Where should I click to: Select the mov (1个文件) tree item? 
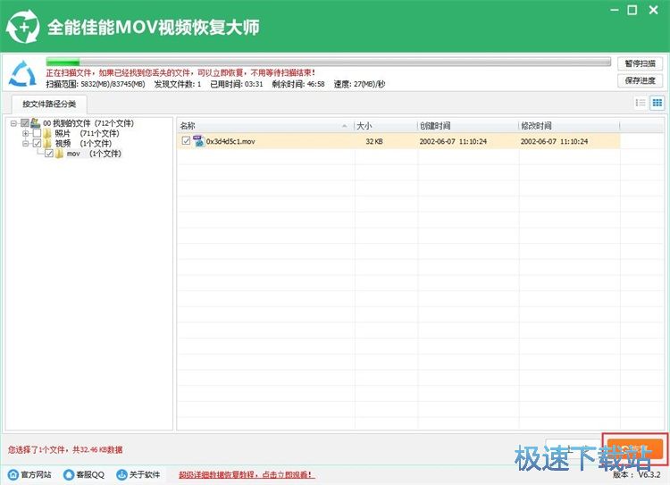tap(94, 154)
